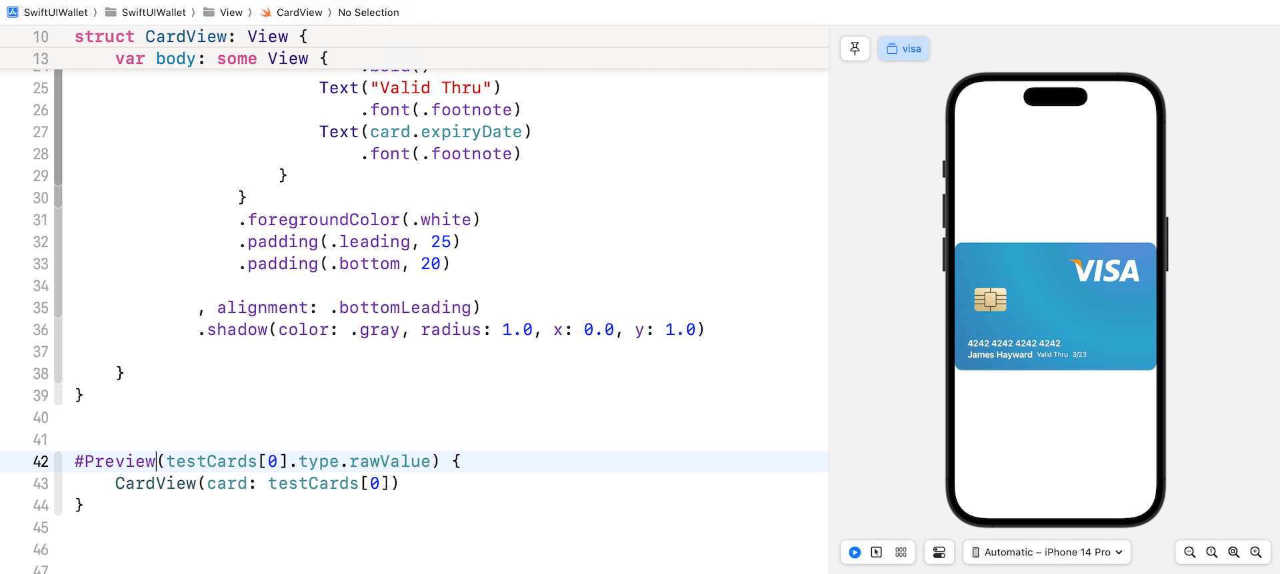
Task: Click CardView(card: testCards[0]) on line 43
Action: point(257,483)
